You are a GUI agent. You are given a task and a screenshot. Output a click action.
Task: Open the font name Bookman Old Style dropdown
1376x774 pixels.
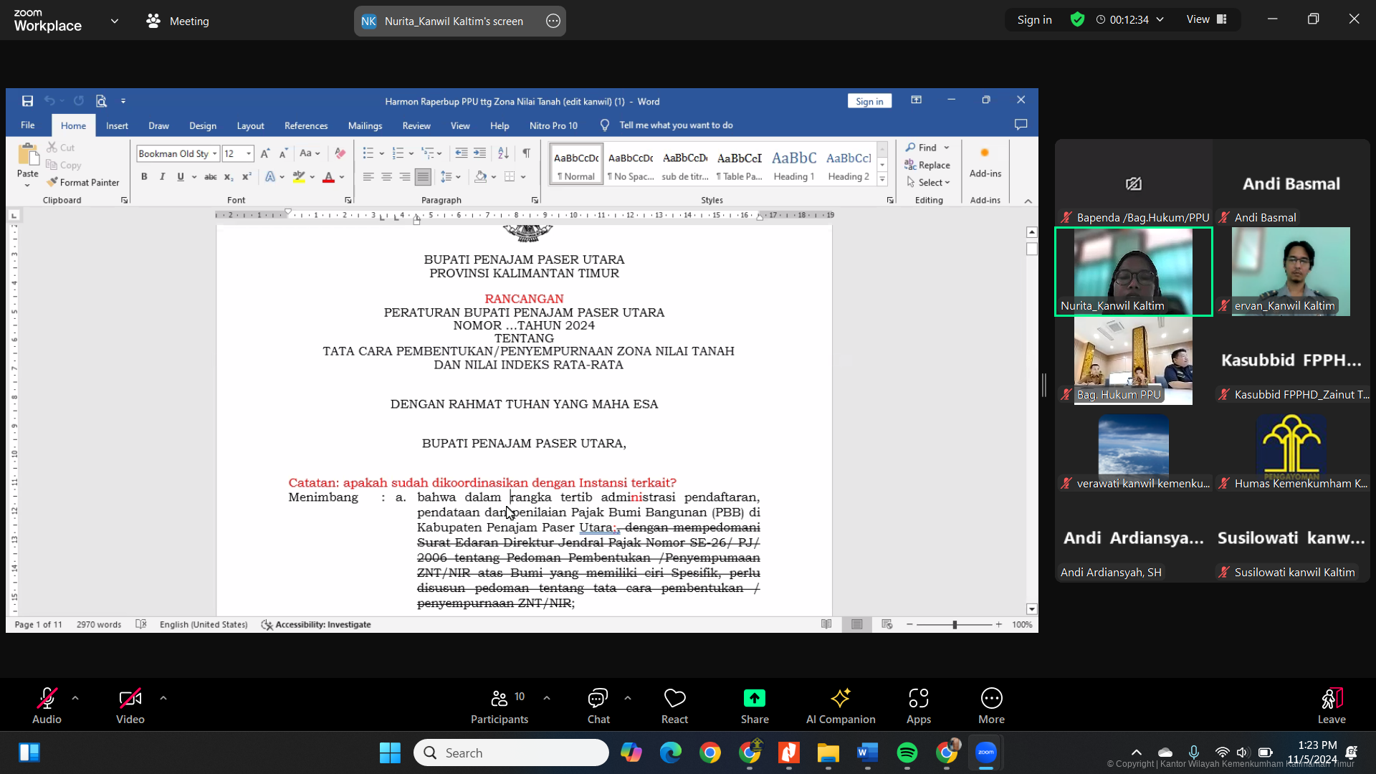click(x=214, y=153)
